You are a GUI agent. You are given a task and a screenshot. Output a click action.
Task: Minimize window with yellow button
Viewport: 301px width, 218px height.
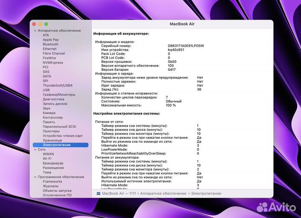tap(40, 24)
